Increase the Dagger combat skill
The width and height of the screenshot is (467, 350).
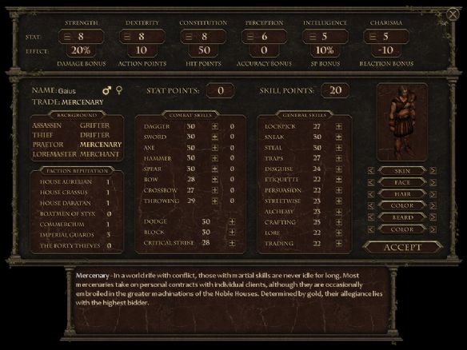pyautogui.click(x=215, y=126)
